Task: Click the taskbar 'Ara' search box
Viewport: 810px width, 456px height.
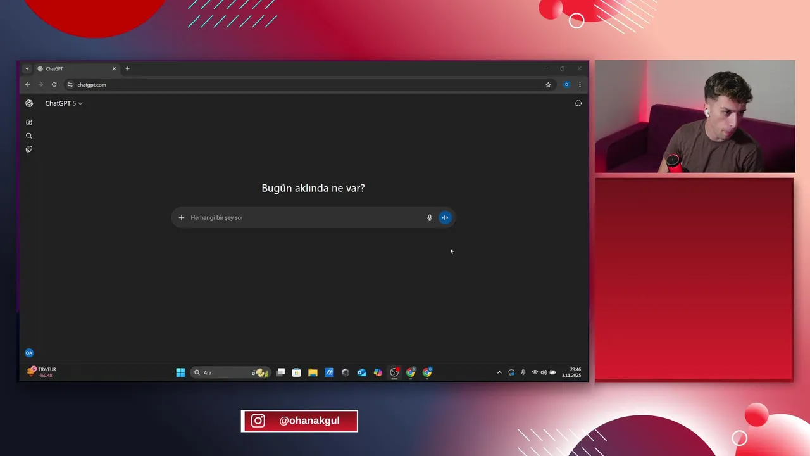Action: pos(231,372)
